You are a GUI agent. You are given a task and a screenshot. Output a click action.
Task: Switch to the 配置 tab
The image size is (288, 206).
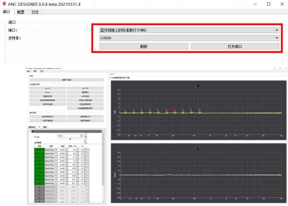[x=21, y=12]
